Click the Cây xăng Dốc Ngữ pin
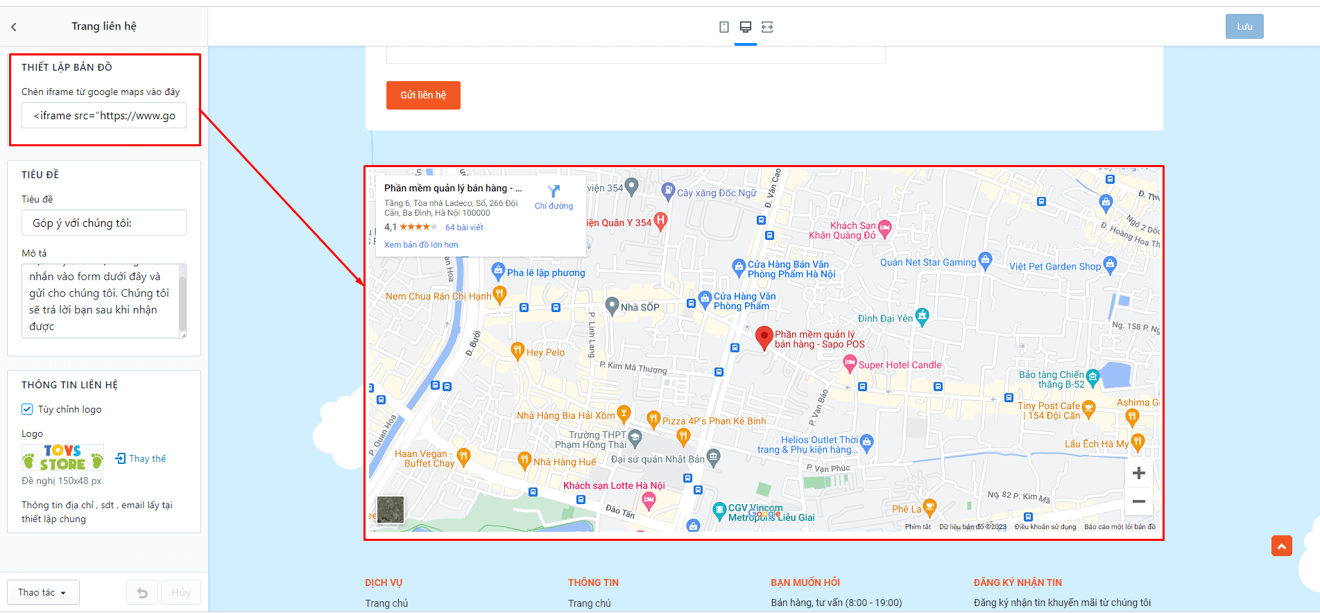Viewport: 1320px width, 613px height. tap(668, 190)
